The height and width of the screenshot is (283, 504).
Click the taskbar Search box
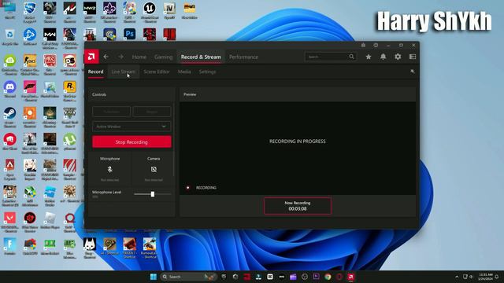pyautogui.click(x=188, y=277)
